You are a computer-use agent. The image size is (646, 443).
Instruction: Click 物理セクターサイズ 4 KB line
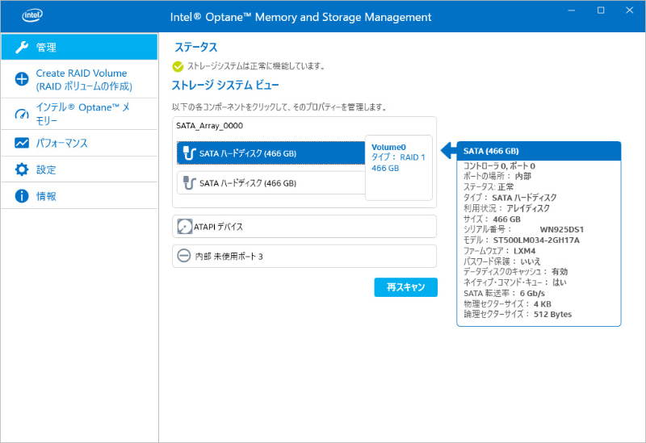507,304
